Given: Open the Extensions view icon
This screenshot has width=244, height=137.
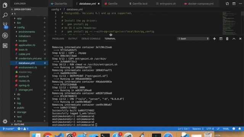Looking at the screenshot, I should [5, 46].
